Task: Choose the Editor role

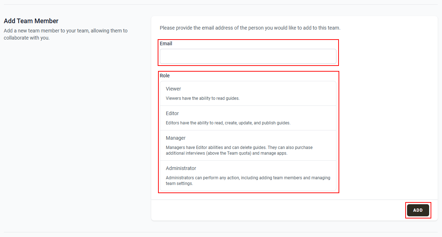Action: click(x=248, y=118)
